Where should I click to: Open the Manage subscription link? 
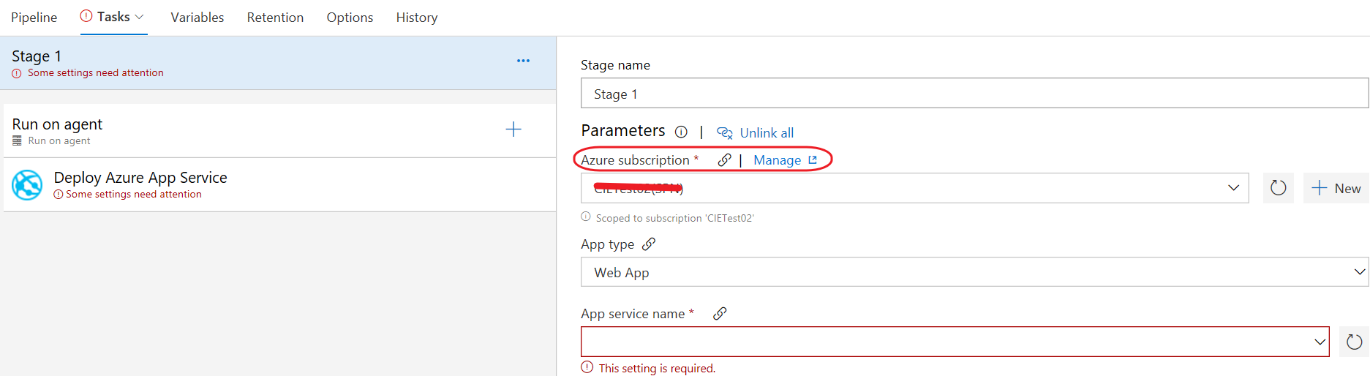tap(778, 160)
